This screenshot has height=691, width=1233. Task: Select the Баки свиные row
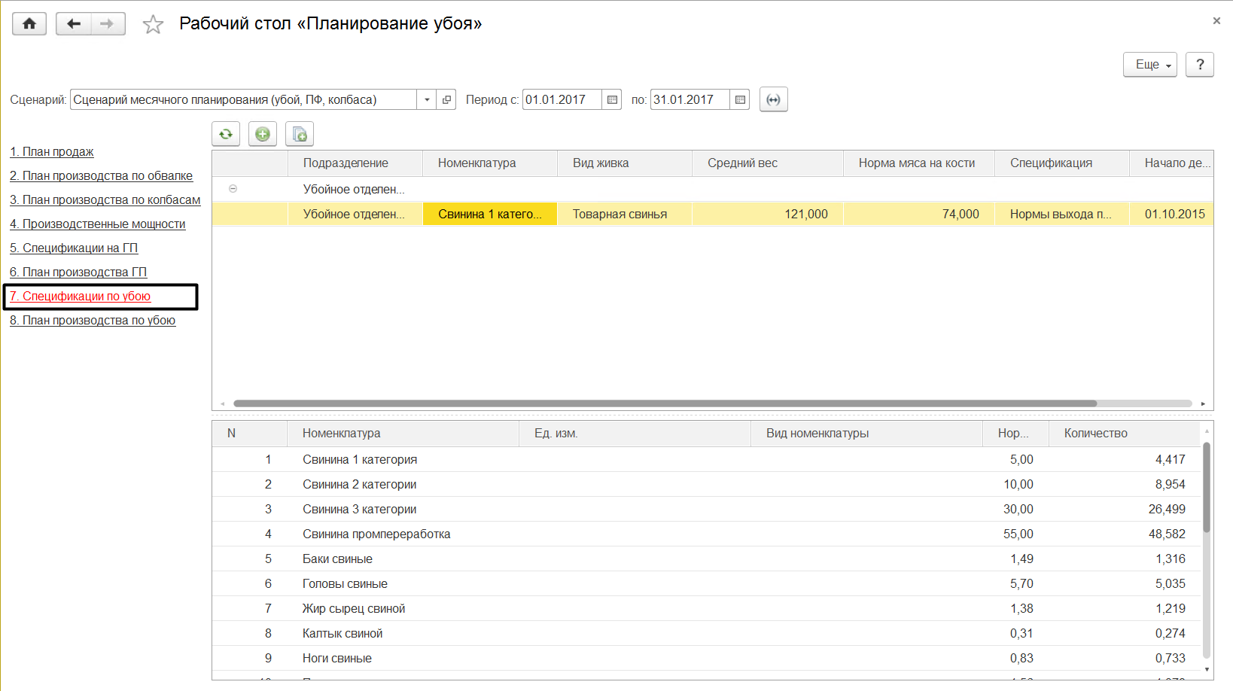point(706,559)
